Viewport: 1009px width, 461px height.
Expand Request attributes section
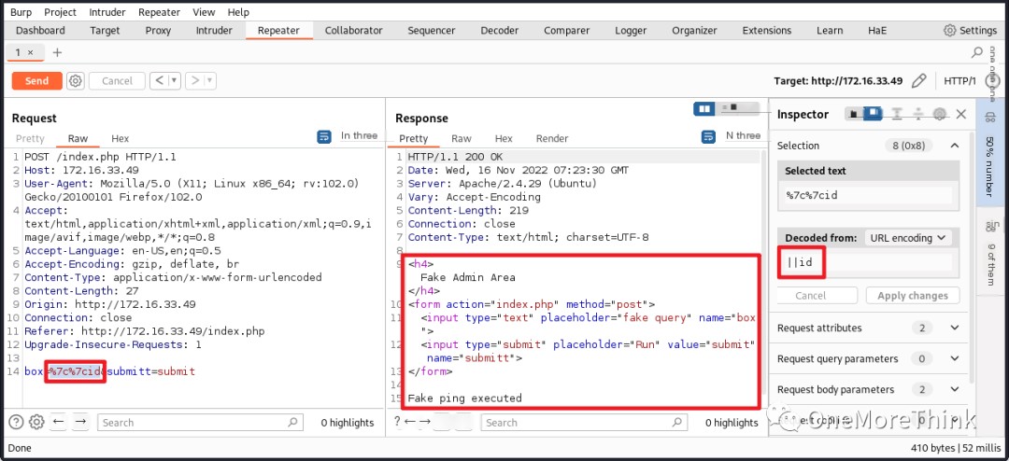coord(955,328)
